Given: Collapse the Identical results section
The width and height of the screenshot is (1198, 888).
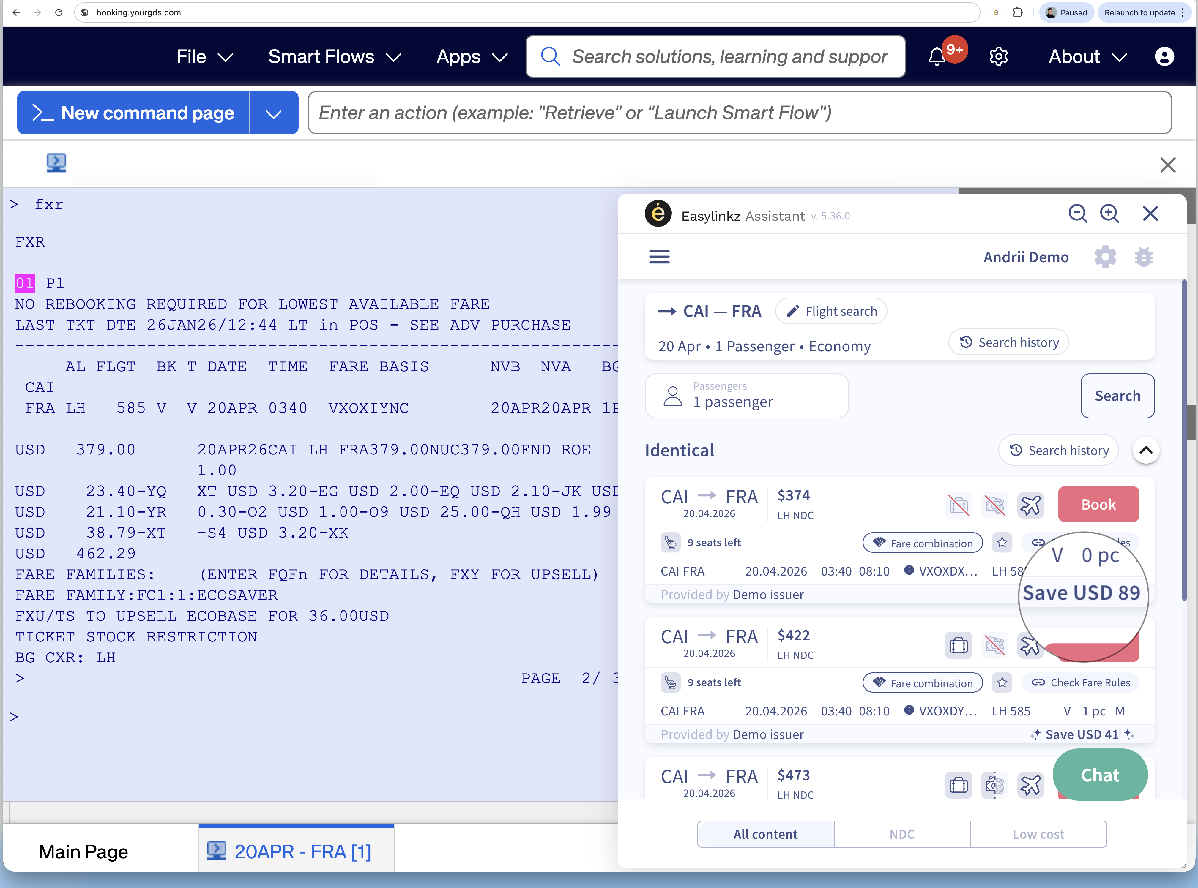Looking at the screenshot, I should [1146, 450].
